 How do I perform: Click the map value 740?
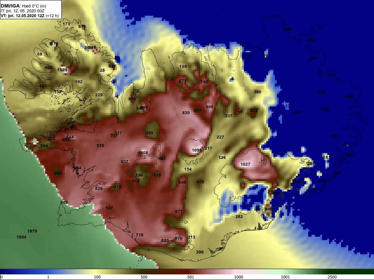(x=204, y=82)
